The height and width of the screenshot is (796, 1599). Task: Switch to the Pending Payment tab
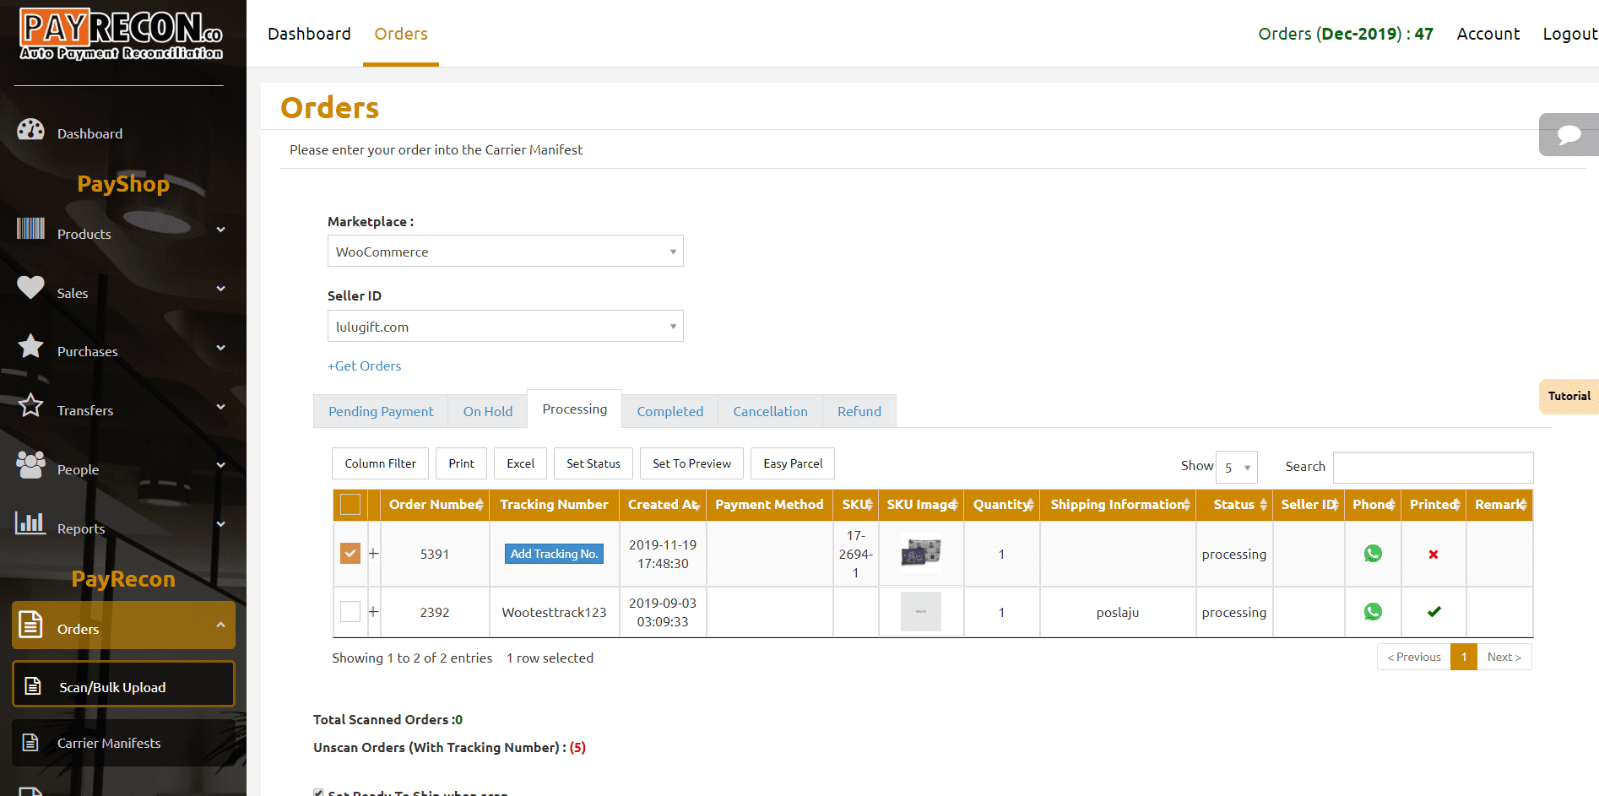click(381, 411)
